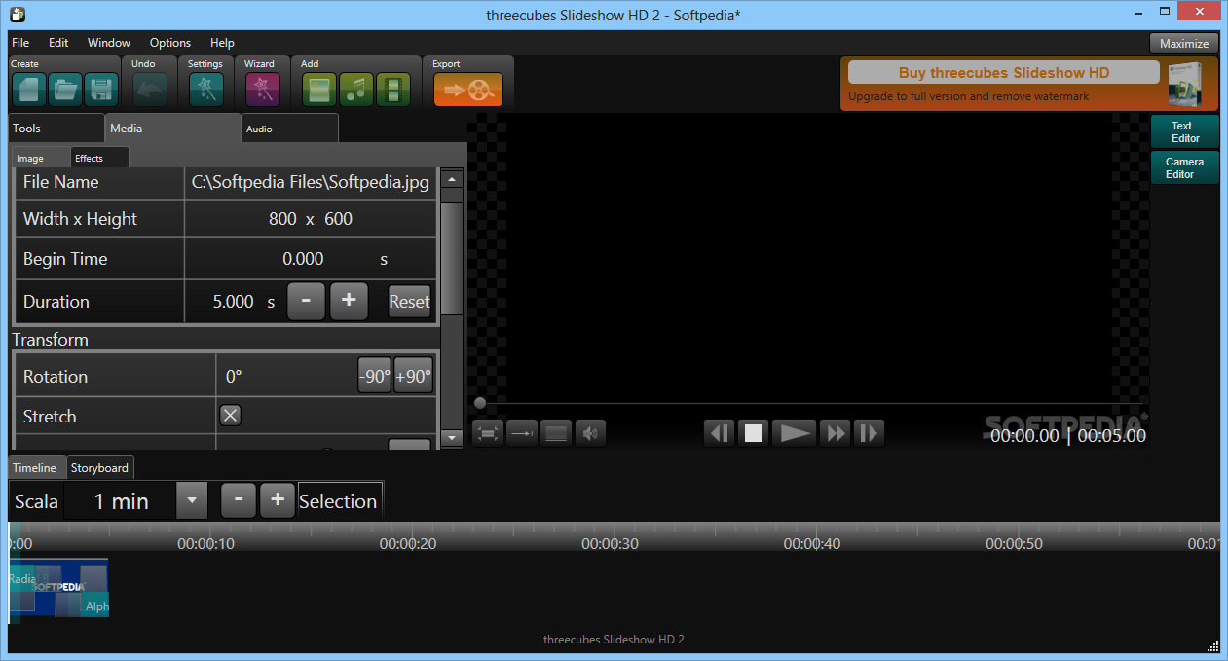The width and height of the screenshot is (1228, 661).
Task: Toggle fit-to-screen preview icon
Action: pyautogui.click(x=488, y=434)
